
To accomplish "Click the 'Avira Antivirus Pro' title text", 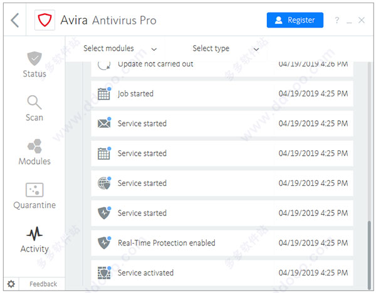I will coord(108,20).
